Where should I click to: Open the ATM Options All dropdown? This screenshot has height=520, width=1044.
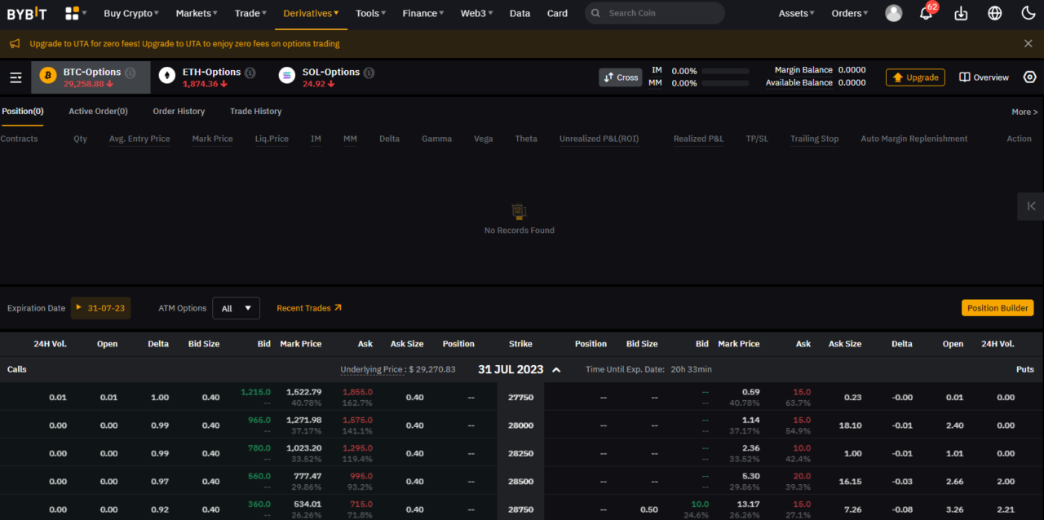pyautogui.click(x=236, y=307)
